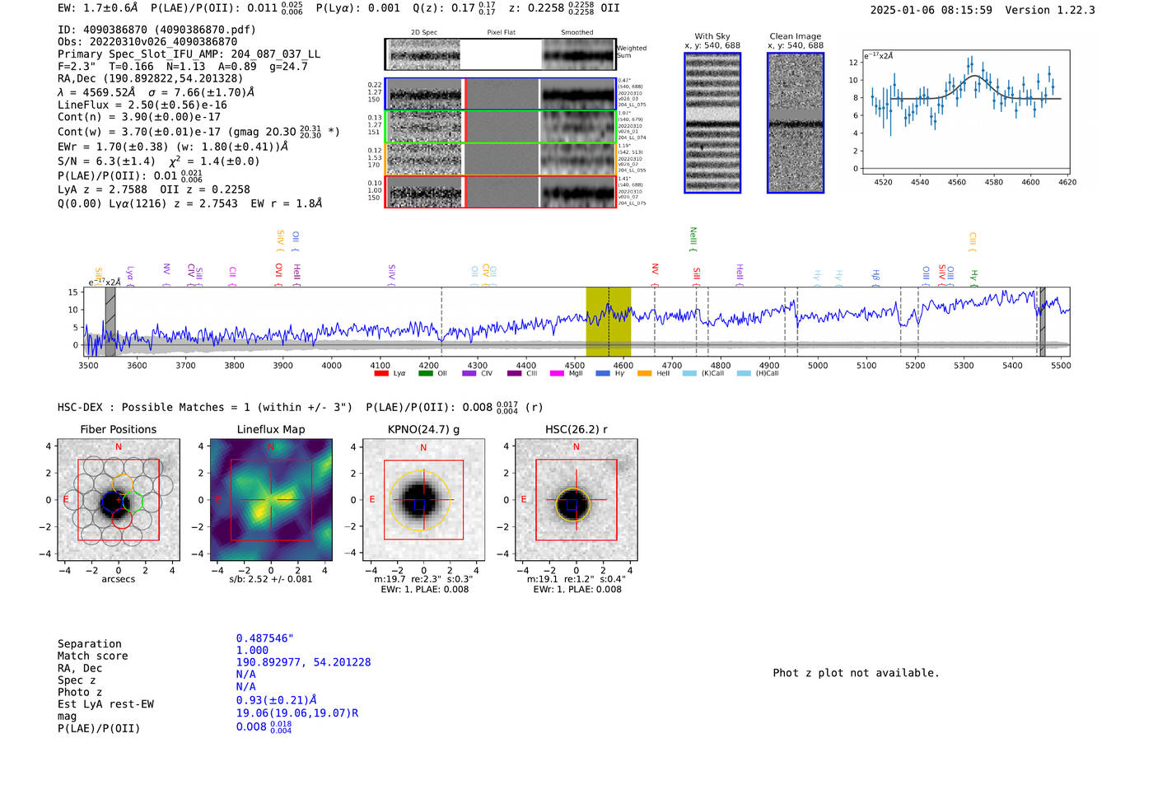Click the orange HeII legend swatch
Screen dimensions: 1153x785
pos(645,374)
